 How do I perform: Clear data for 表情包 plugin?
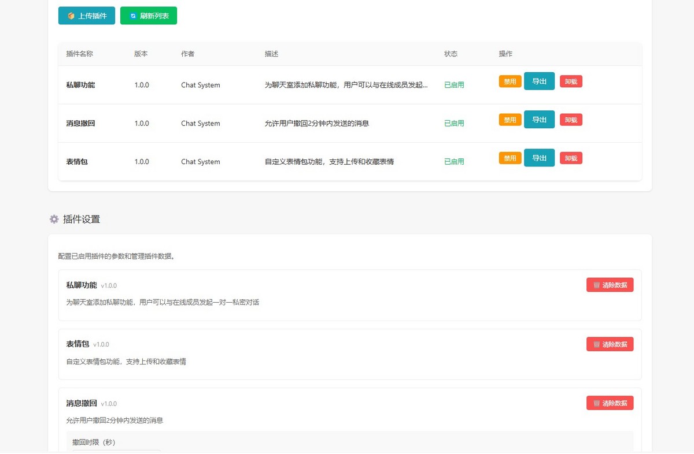pos(610,344)
